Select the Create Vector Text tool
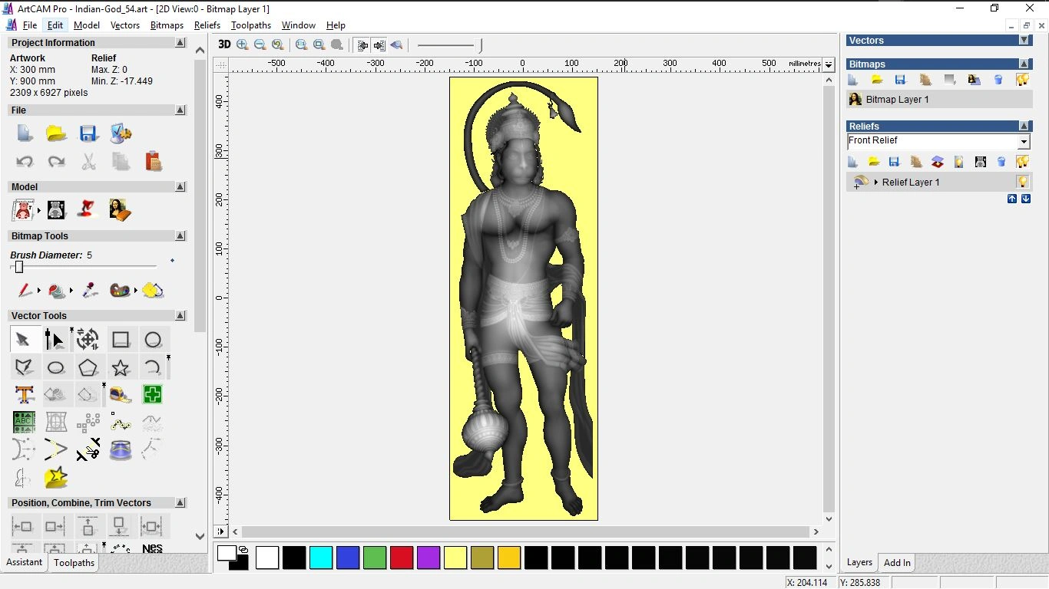The height and width of the screenshot is (589, 1049). tap(24, 394)
